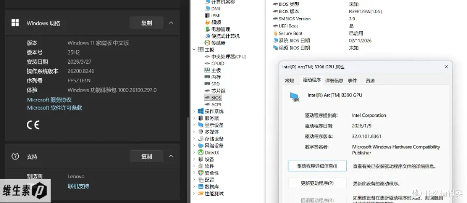Open the Microsoft 服务协议 link
Image resolution: width=467 pixels, height=203 pixels.
point(49,100)
